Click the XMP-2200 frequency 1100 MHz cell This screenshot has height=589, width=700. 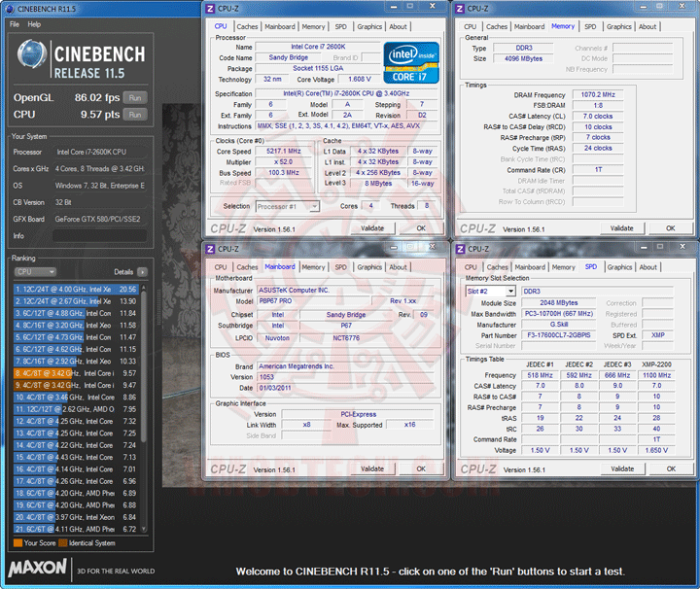[x=656, y=375]
